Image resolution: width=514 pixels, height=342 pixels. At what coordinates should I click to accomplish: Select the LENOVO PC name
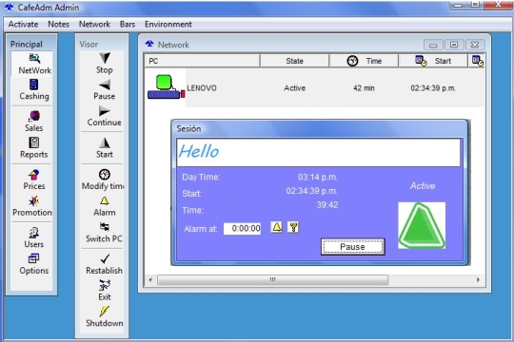[202, 88]
